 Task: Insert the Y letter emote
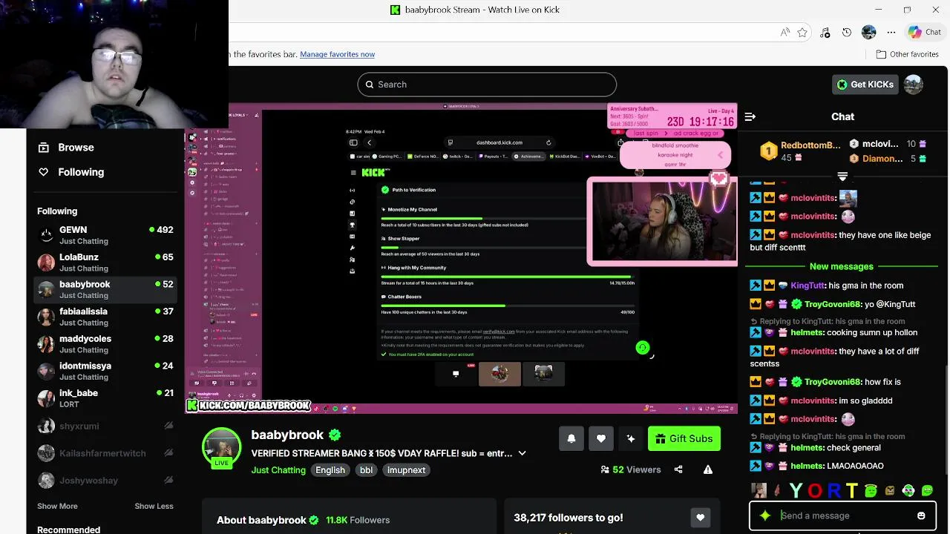tap(796, 490)
